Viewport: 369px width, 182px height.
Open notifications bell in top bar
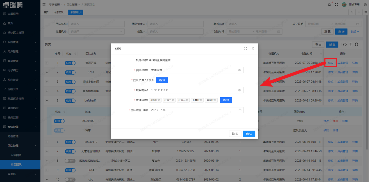(x=329, y=5)
